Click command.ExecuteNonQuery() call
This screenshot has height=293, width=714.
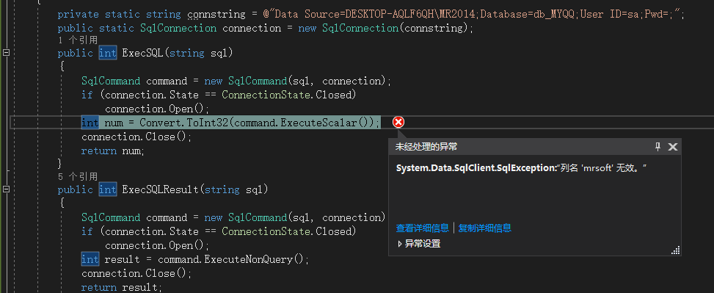[x=230, y=259]
